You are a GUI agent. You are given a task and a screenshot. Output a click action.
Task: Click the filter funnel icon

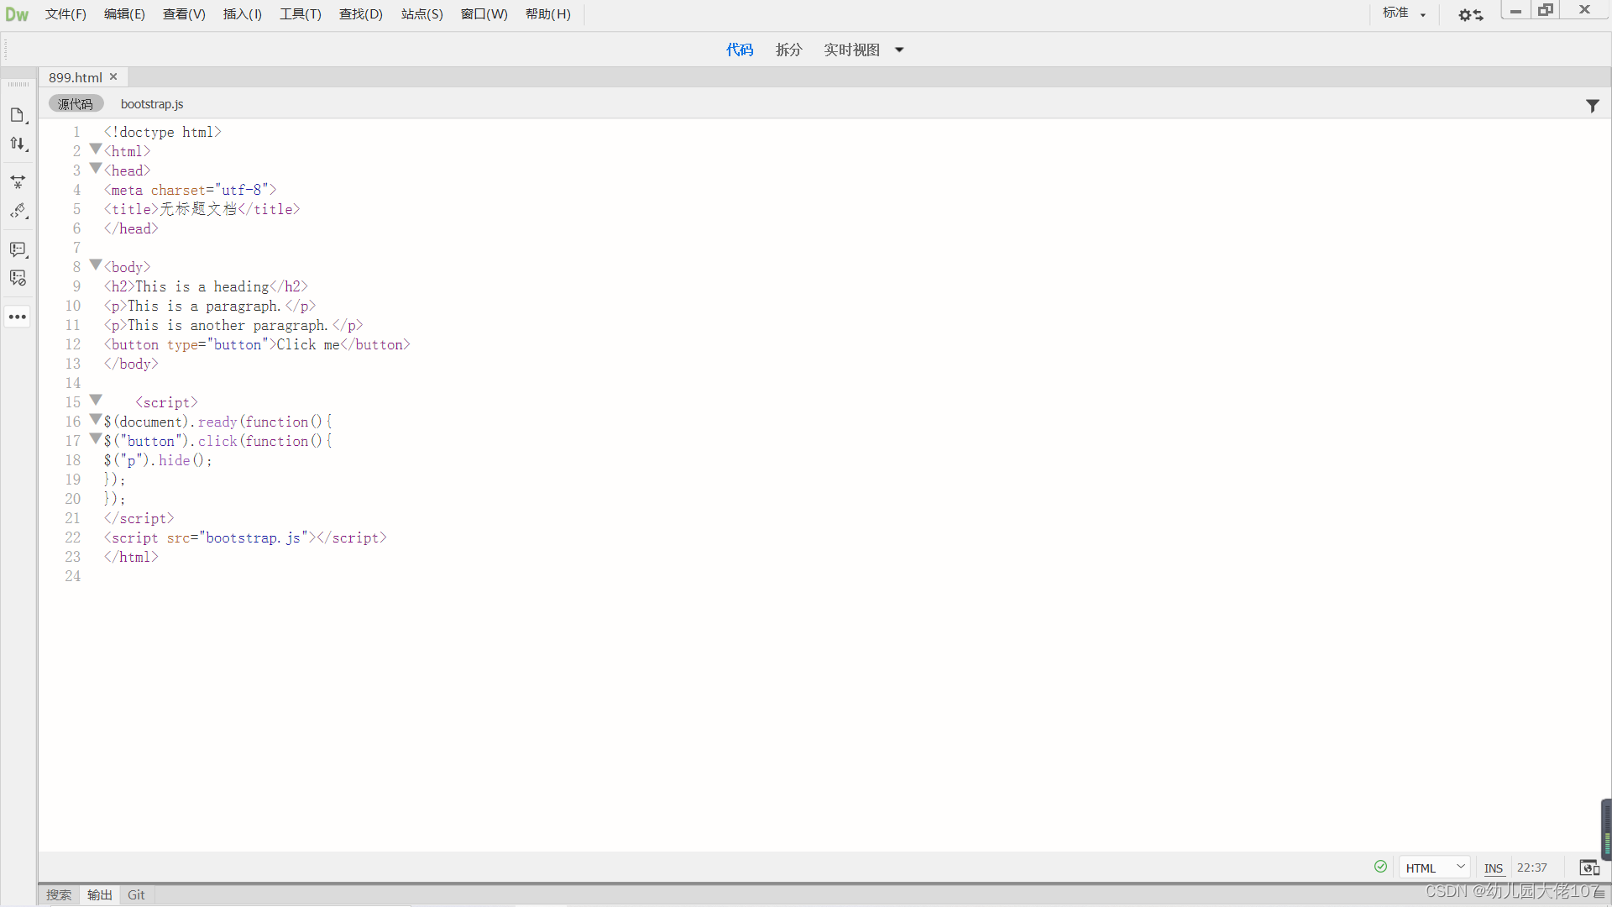(x=1592, y=106)
